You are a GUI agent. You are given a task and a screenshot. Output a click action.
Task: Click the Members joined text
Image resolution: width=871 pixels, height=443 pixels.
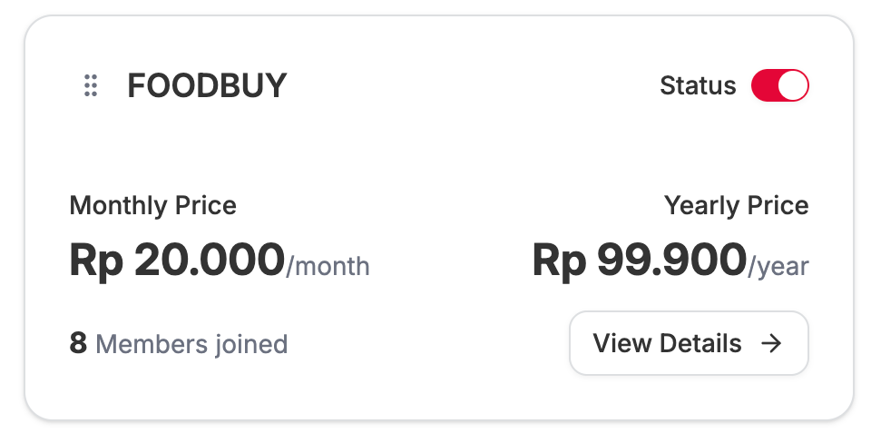click(x=191, y=344)
